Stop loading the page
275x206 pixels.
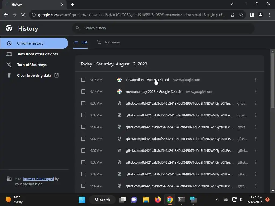(x=23, y=15)
